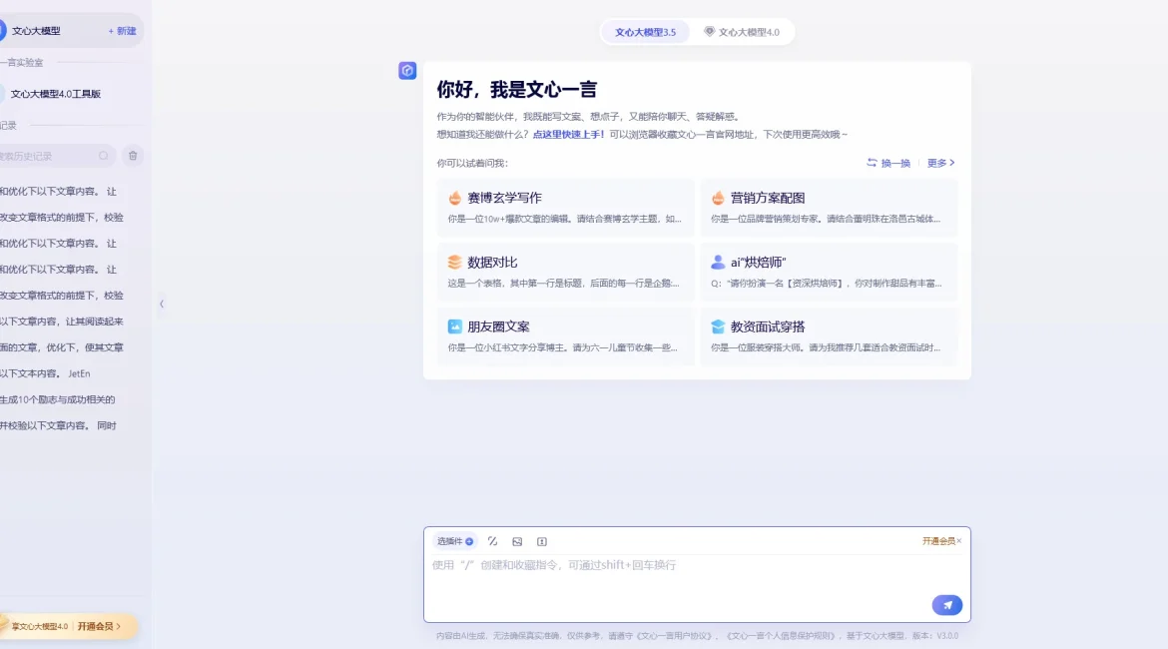This screenshot has width=1168, height=649.
Task: Select the ai"烘焙师" prompt card
Action: tap(829, 272)
